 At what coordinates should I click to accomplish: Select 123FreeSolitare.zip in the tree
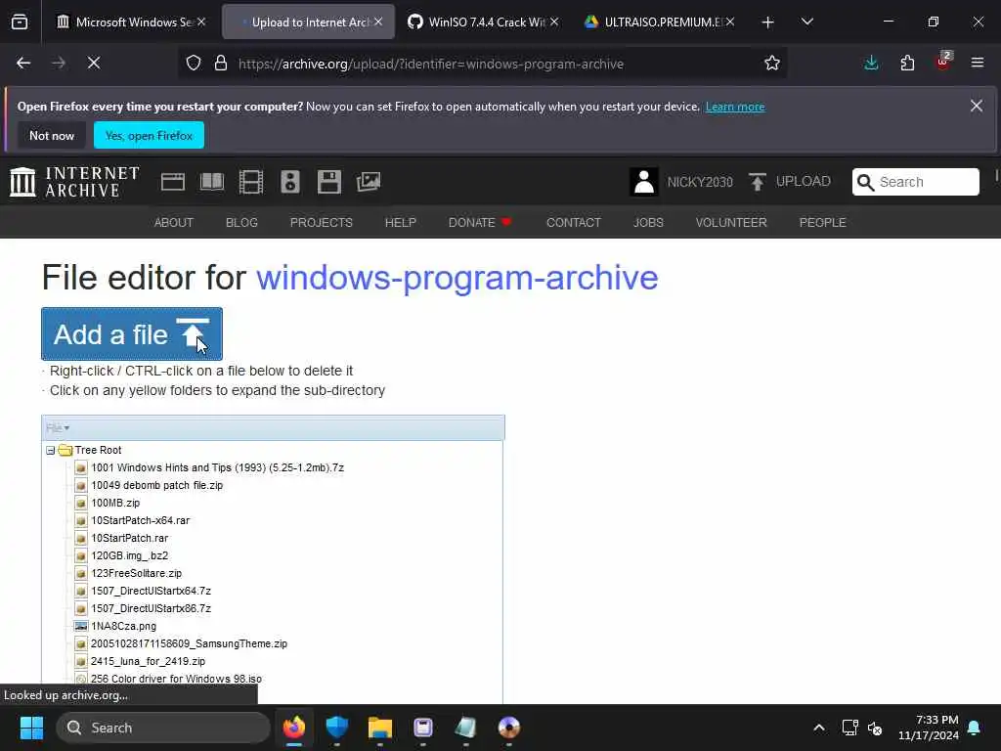(x=136, y=573)
